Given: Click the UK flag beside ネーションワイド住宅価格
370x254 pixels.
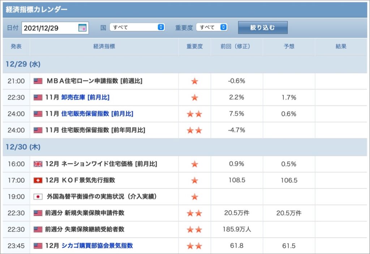Looking at the screenshot, I should tap(38, 164).
